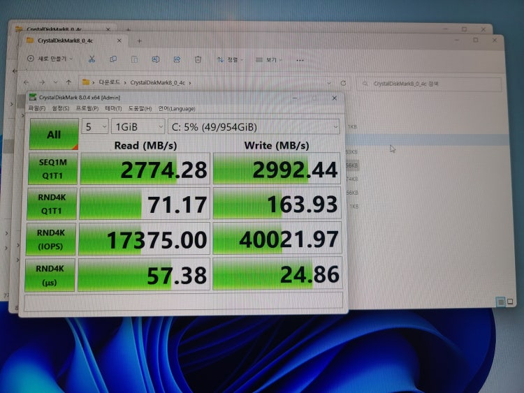
Task: Run the SEQ1M Q1T1 test
Action: [53, 169]
